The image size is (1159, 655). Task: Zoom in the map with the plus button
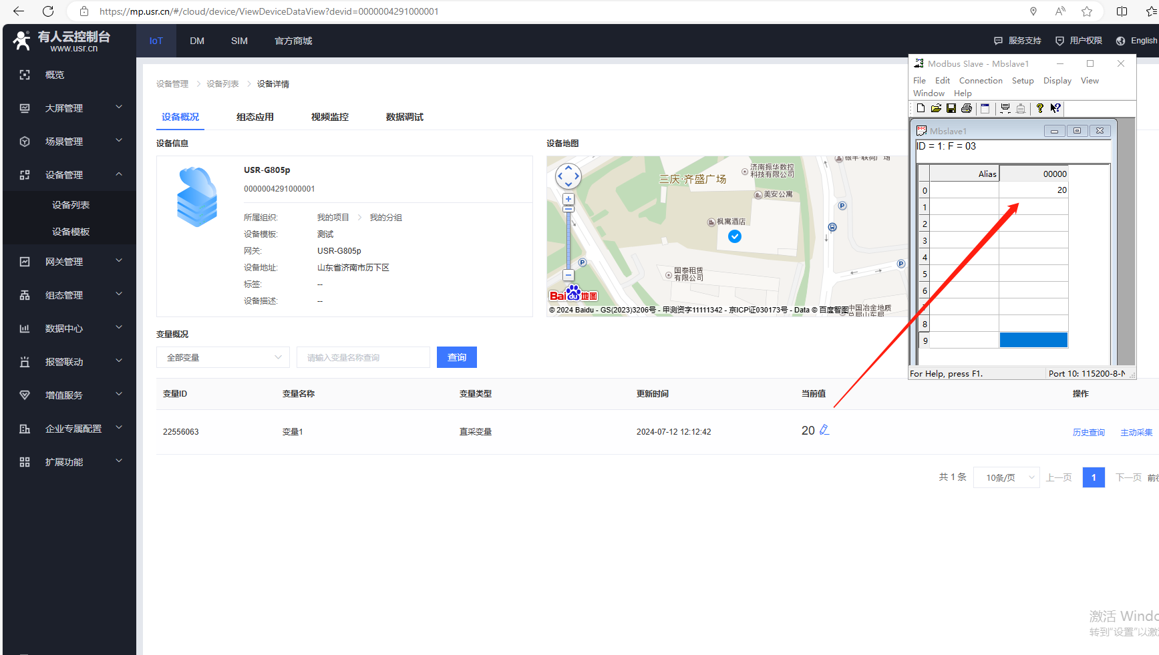568,199
